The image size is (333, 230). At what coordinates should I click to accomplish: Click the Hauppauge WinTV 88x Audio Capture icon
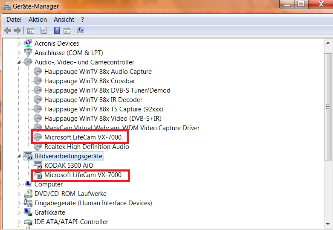pos(38,72)
